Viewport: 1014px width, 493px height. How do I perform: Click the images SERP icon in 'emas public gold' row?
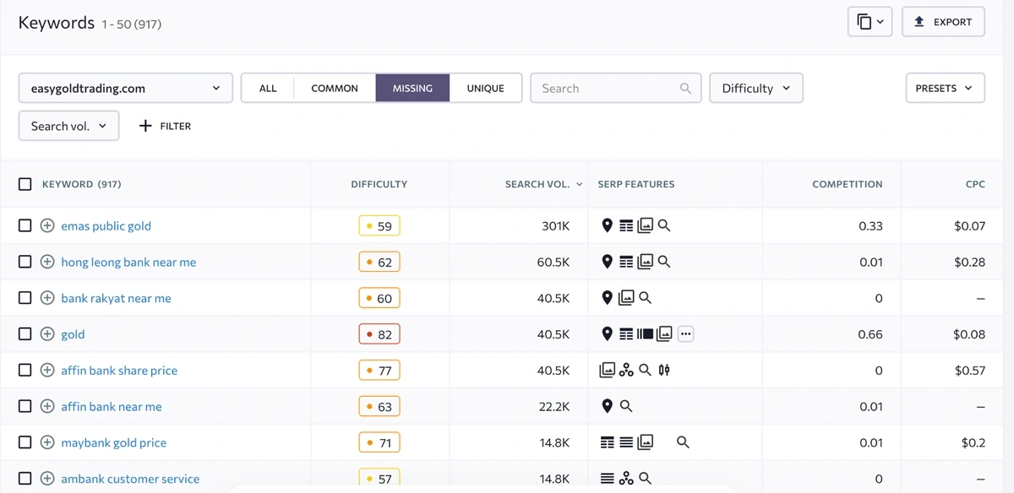645,225
